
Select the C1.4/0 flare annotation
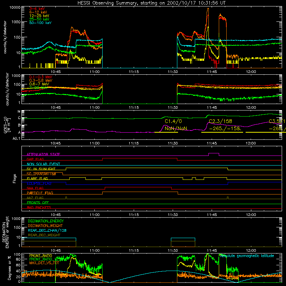[173, 121]
